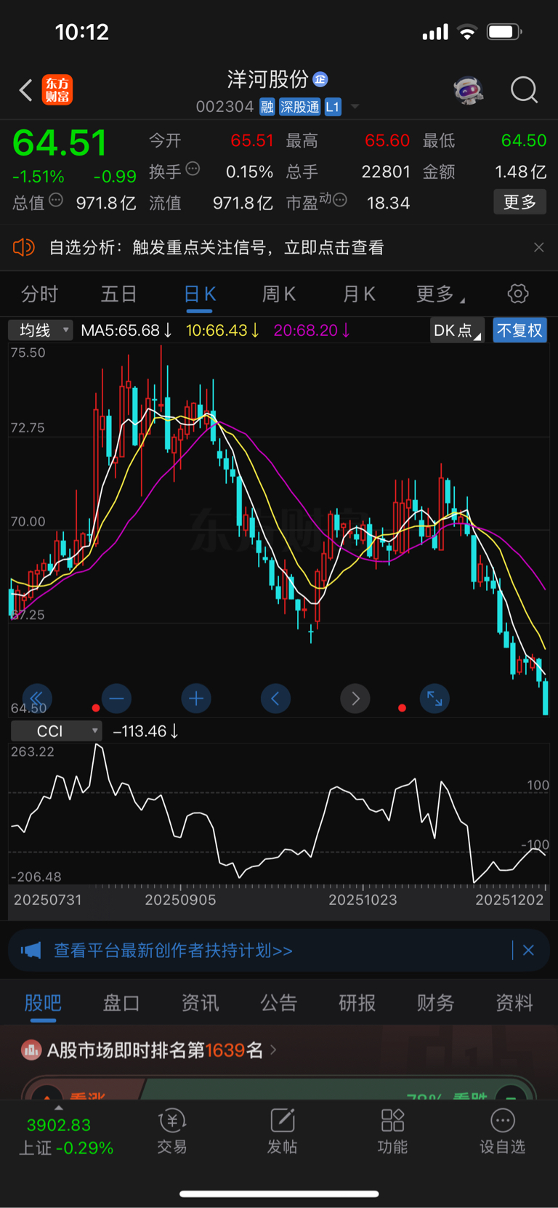Expand chart to fullscreen icon
This screenshot has height=1208, width=558.
(434, 698)
